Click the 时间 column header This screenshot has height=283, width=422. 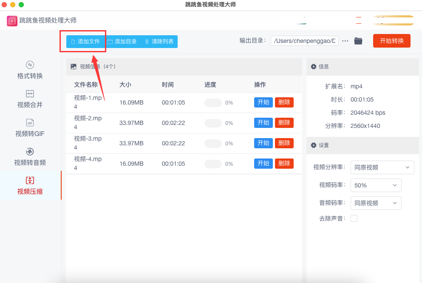point(168,85)
